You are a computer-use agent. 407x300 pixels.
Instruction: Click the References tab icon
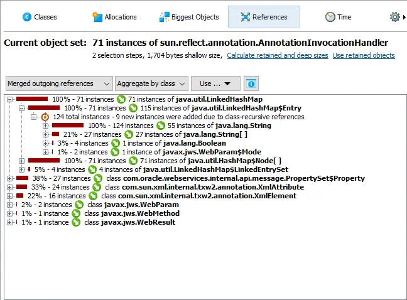(x=245, y=17)
